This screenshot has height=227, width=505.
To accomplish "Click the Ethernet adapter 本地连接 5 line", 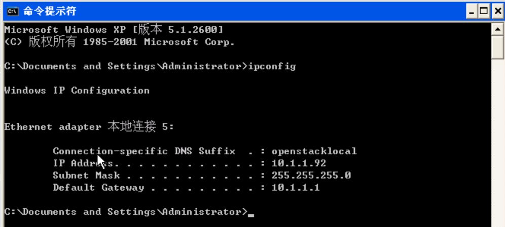I will 89,127.
